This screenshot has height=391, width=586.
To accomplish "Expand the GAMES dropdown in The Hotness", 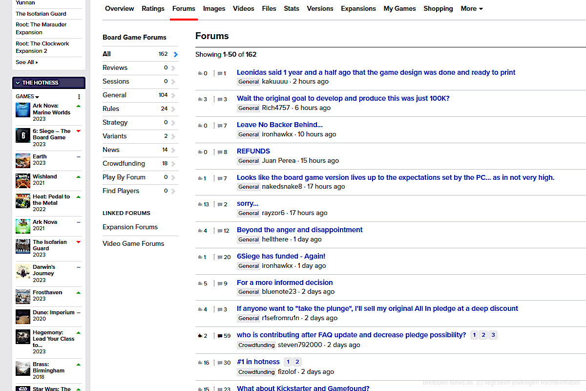I will [27, 97].
